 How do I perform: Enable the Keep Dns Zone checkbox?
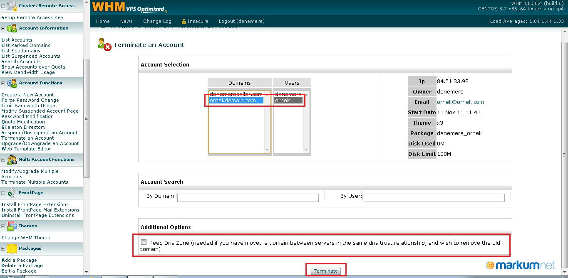pyautogui.click(x=144, y=242)
